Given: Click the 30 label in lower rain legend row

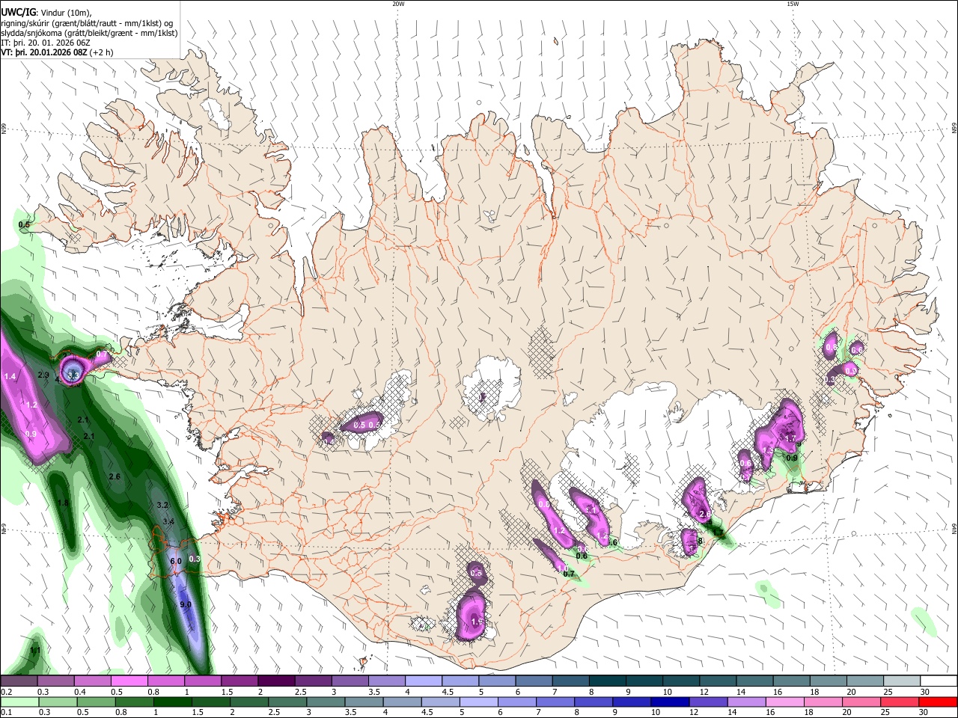Looking at the screenshot, I should point(924,713).
